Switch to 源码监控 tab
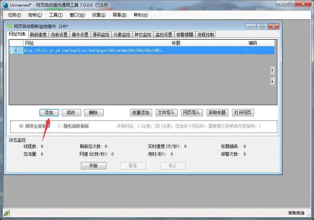The height and width of the screenshot is (220, 314). 101,35
